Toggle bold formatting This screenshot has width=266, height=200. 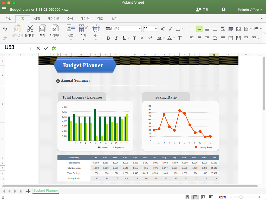tap(108, 38)
